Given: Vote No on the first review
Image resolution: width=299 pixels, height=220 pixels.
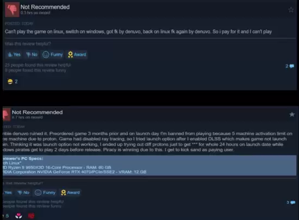Looking at the screenshot, I should click(32, 55).
